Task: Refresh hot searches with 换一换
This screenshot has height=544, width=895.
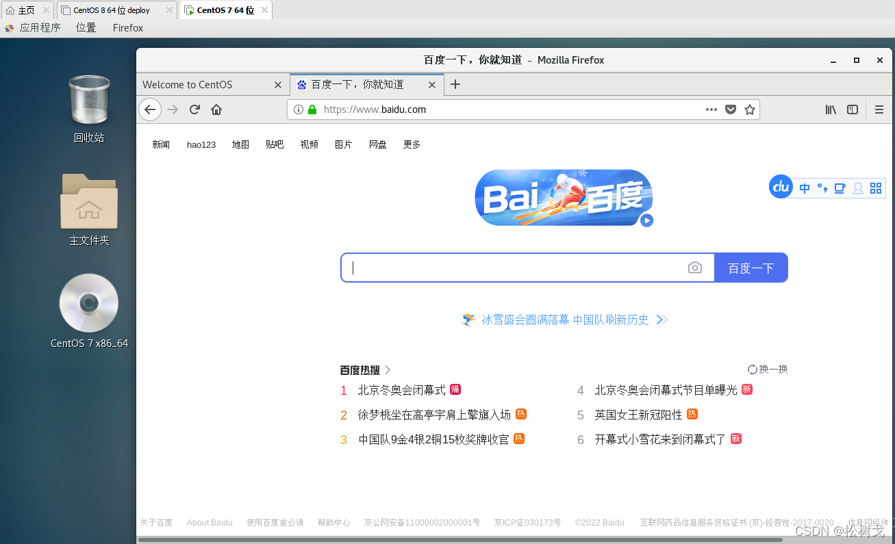Action: pos(768,370)
